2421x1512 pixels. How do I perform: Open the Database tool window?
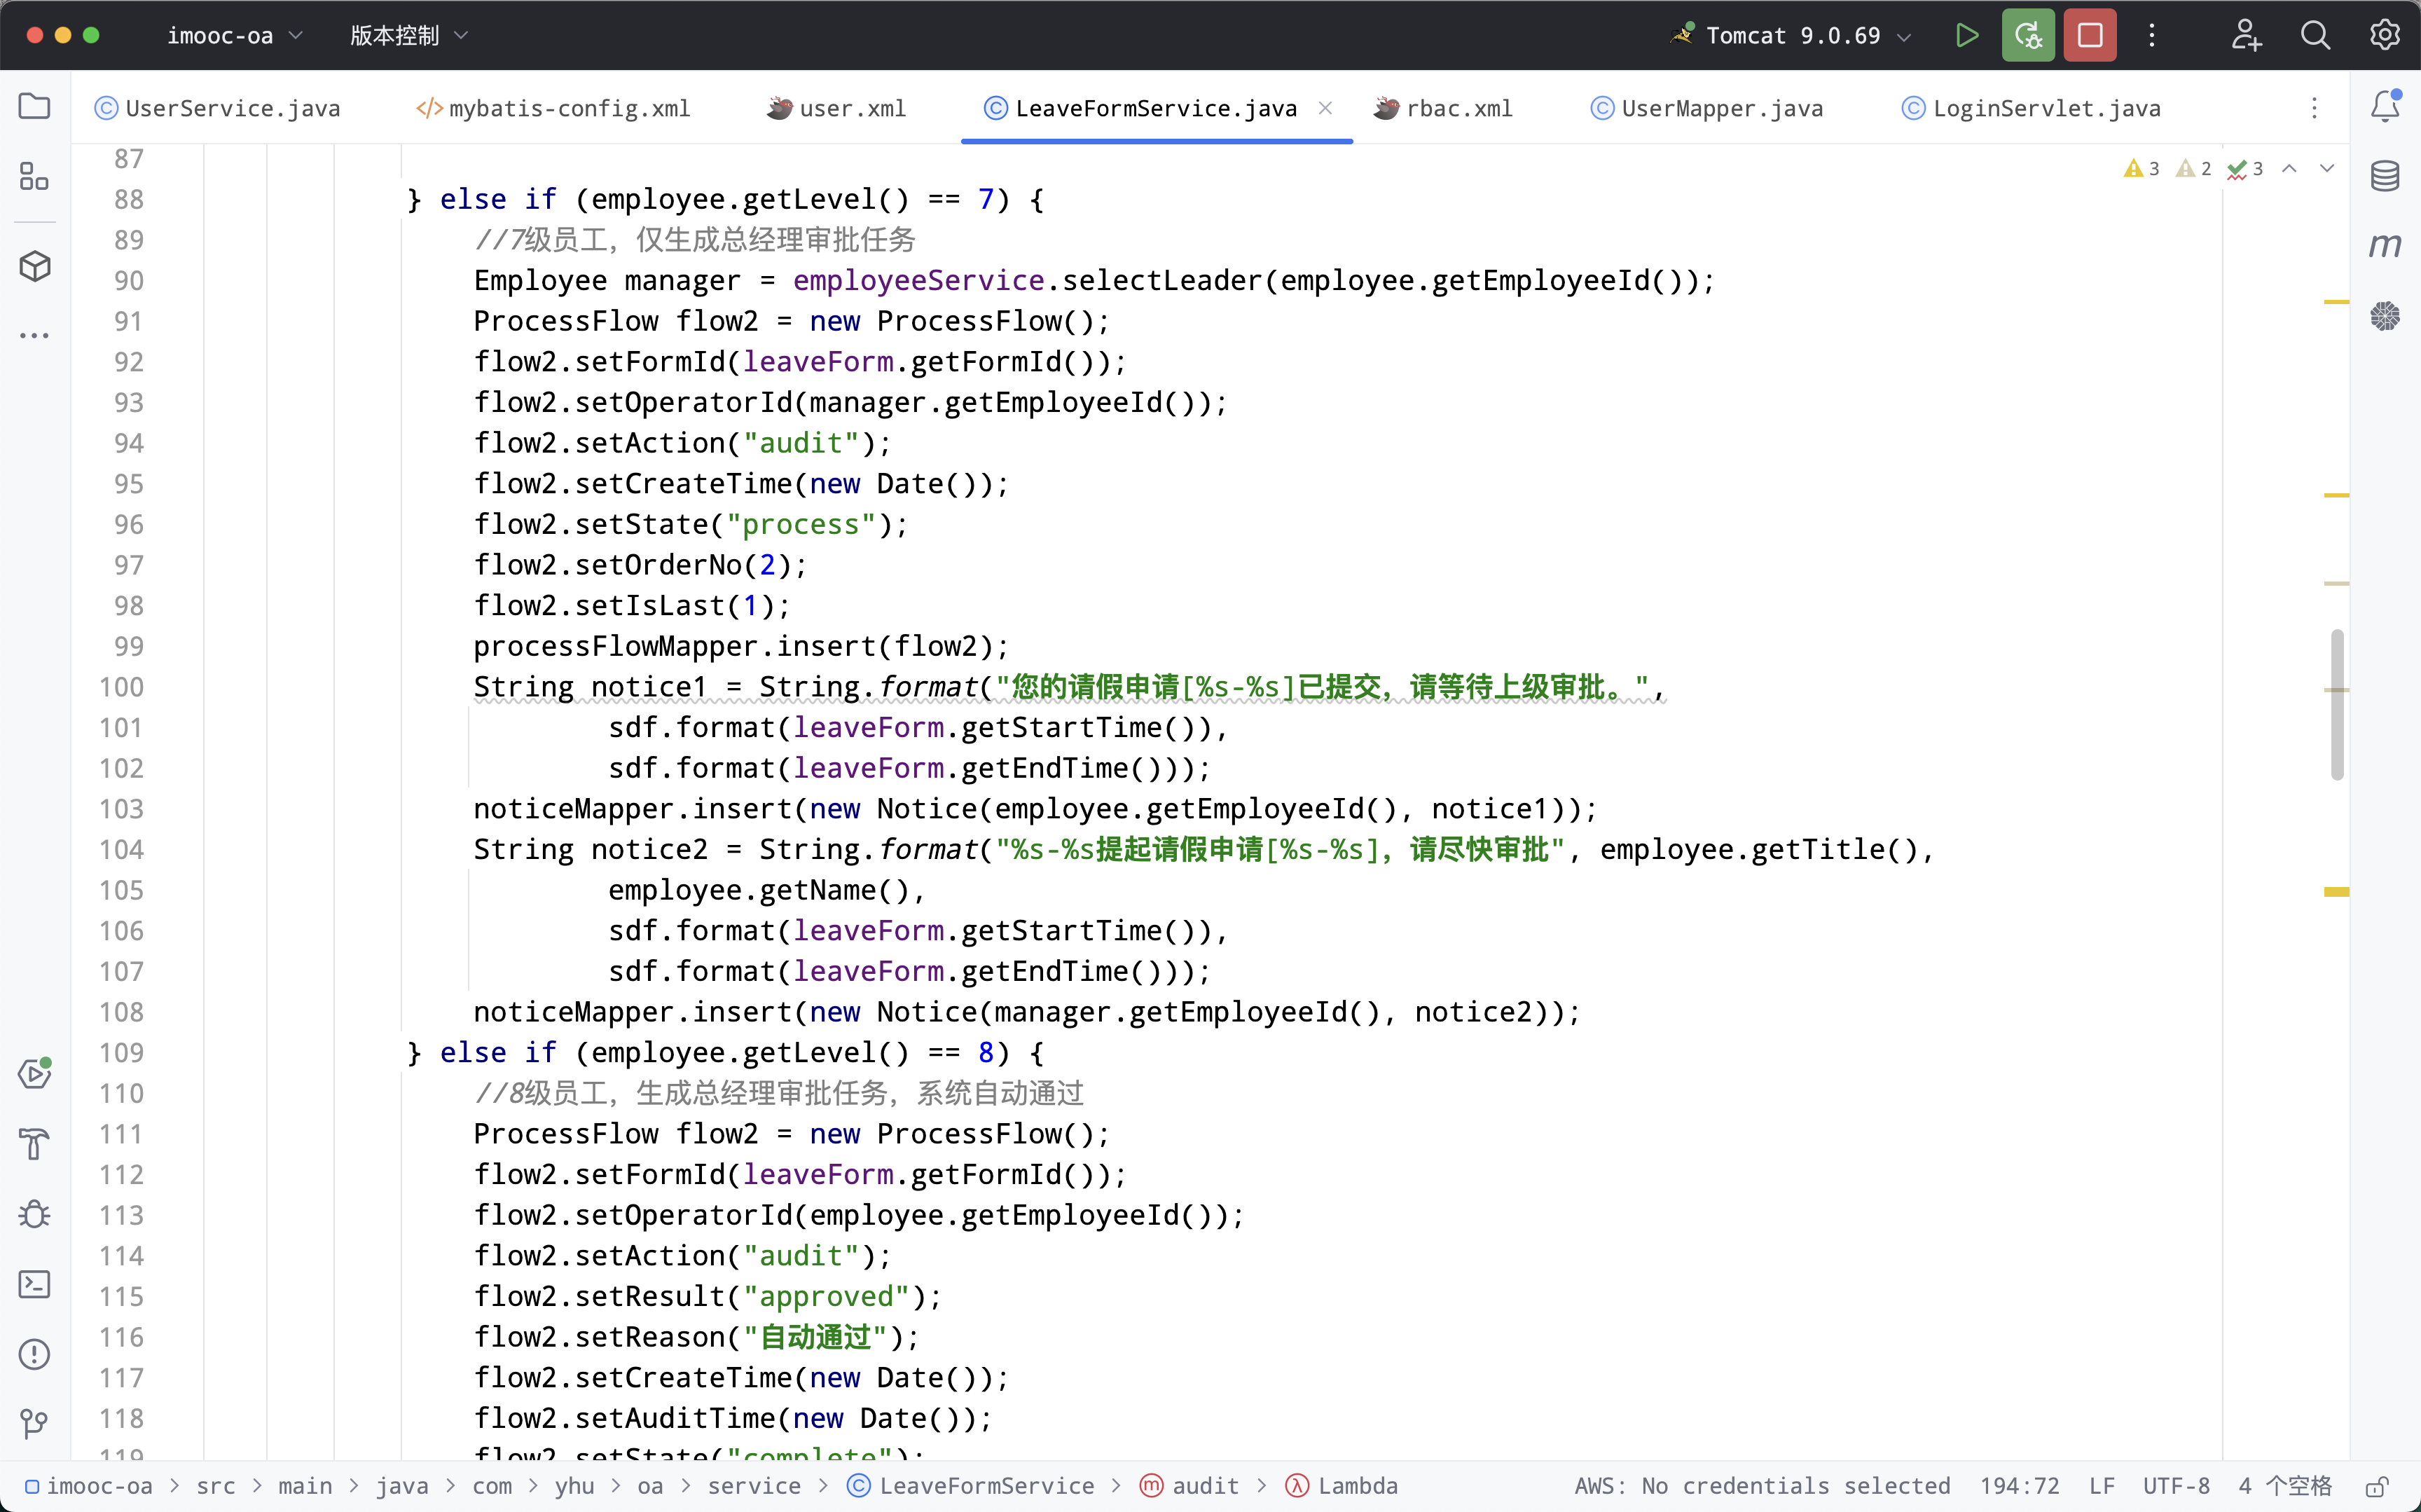pos(2385,176)
